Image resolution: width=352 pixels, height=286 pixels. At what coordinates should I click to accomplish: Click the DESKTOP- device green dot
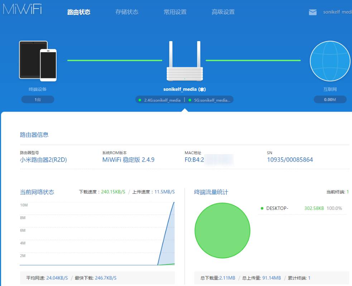tap(262, 208)
